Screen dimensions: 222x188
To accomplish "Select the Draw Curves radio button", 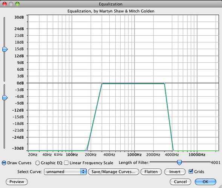I will (x=4, y=163).
